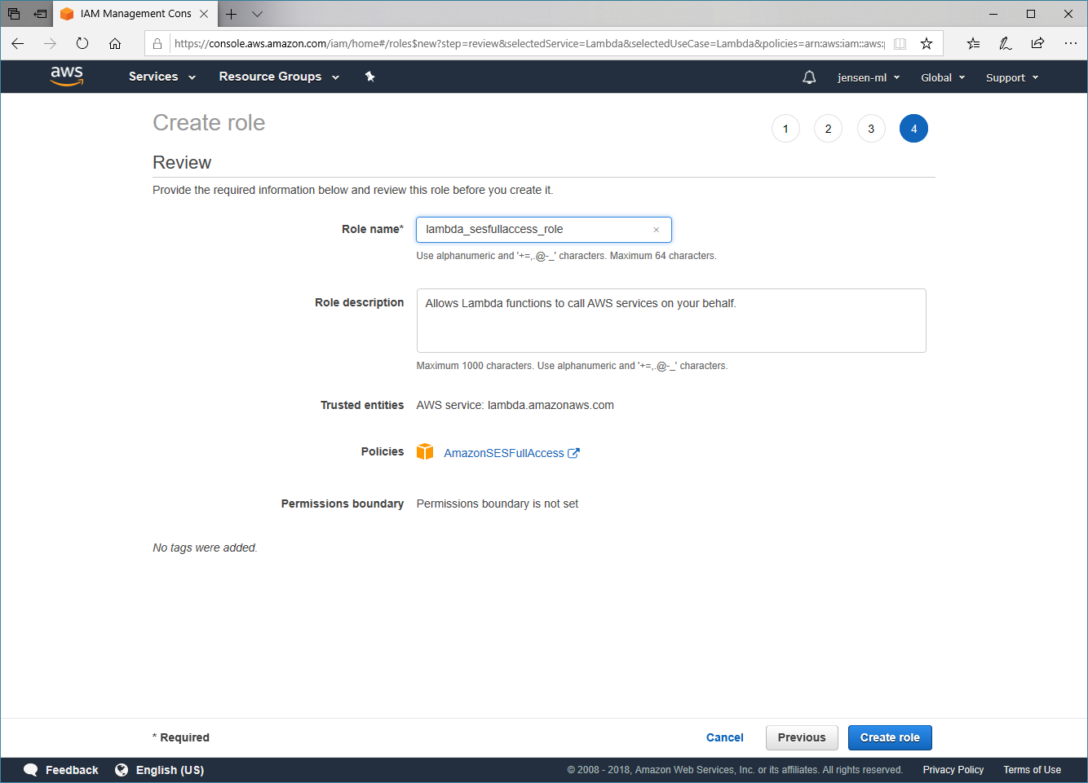Open browser Share icon

tap(1037, 44)
